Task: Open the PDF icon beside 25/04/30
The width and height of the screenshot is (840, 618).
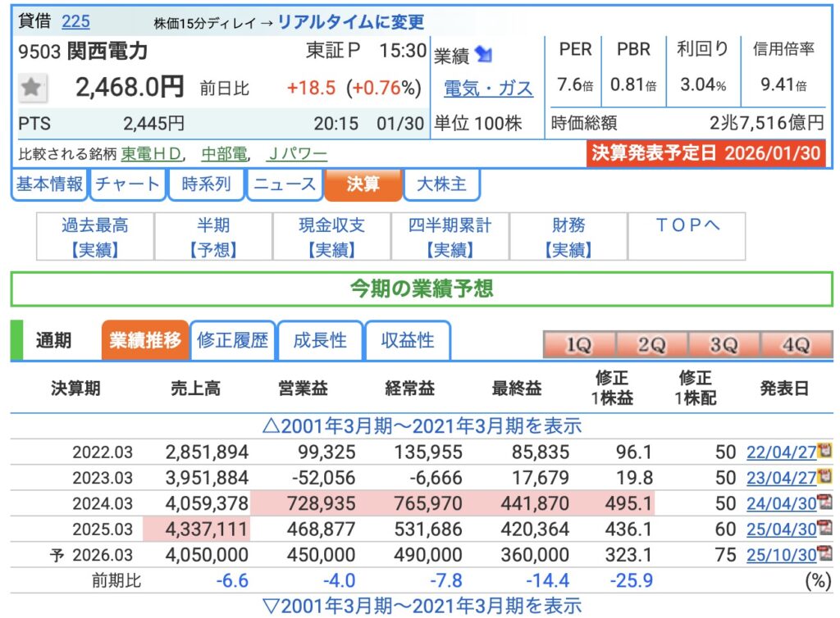Action: coord(825,529)
